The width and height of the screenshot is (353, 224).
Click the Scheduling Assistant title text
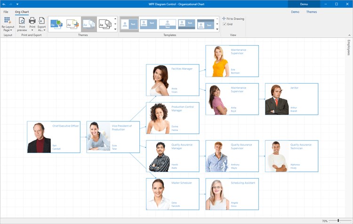[243, 183]
